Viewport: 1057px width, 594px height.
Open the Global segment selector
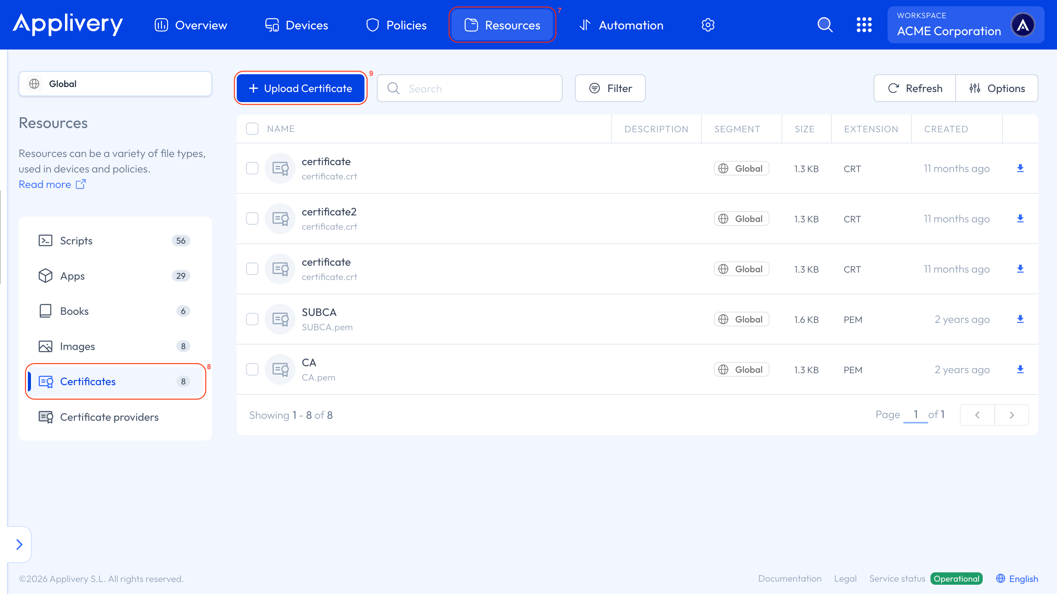tap(115, 84)
